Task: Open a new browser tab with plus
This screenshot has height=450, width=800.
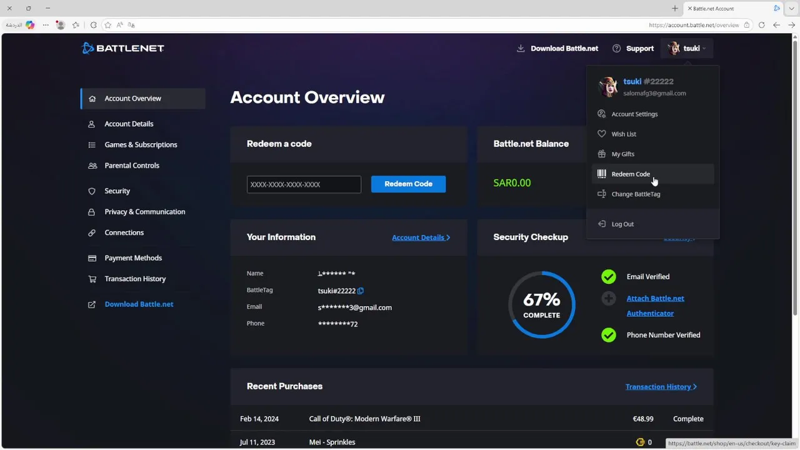Action: pos(675,8)
